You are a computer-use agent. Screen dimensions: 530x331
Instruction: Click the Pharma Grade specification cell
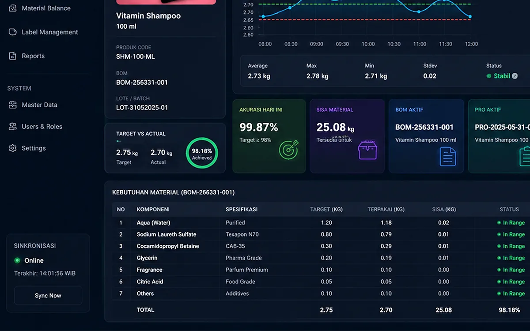point(244,258)
